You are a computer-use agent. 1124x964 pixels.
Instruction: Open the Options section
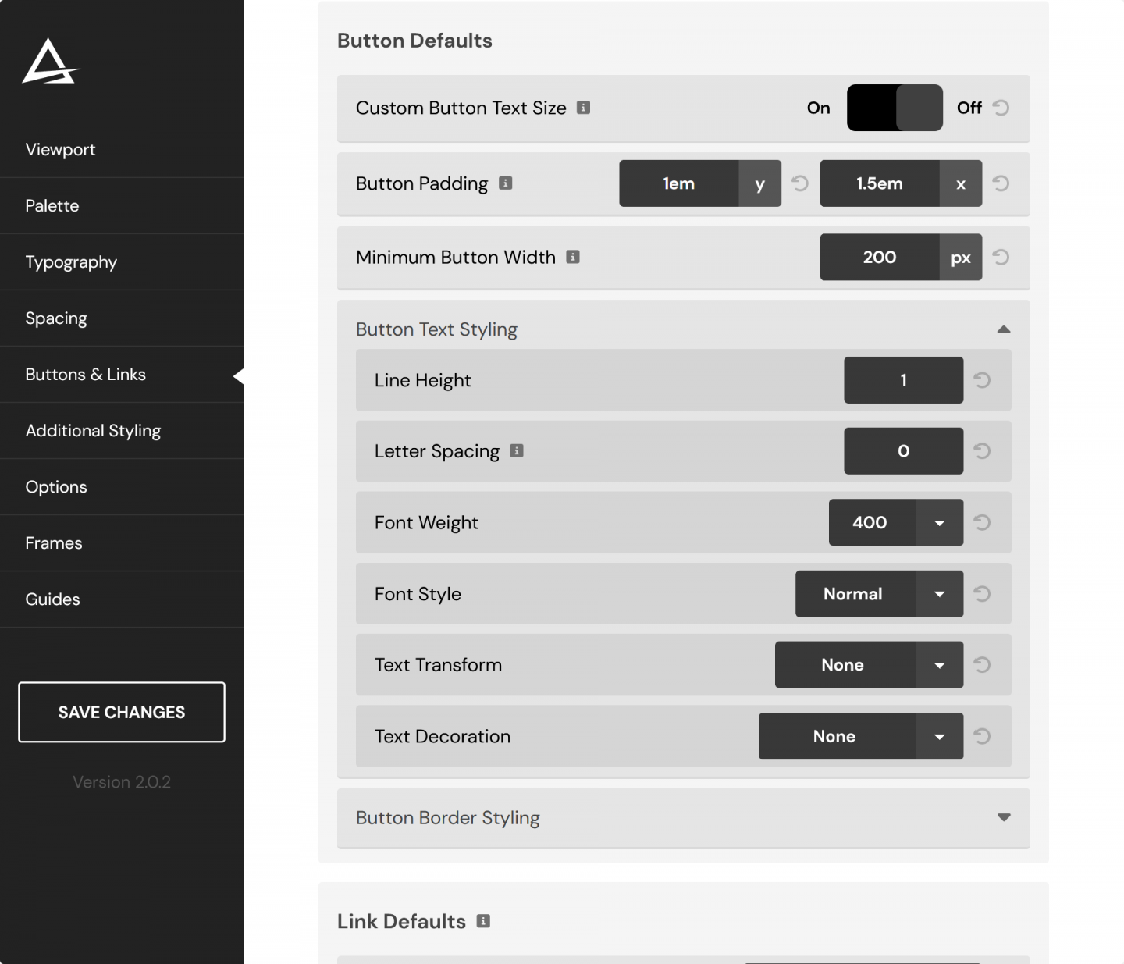pyautogui.click(x=122, y=486)
